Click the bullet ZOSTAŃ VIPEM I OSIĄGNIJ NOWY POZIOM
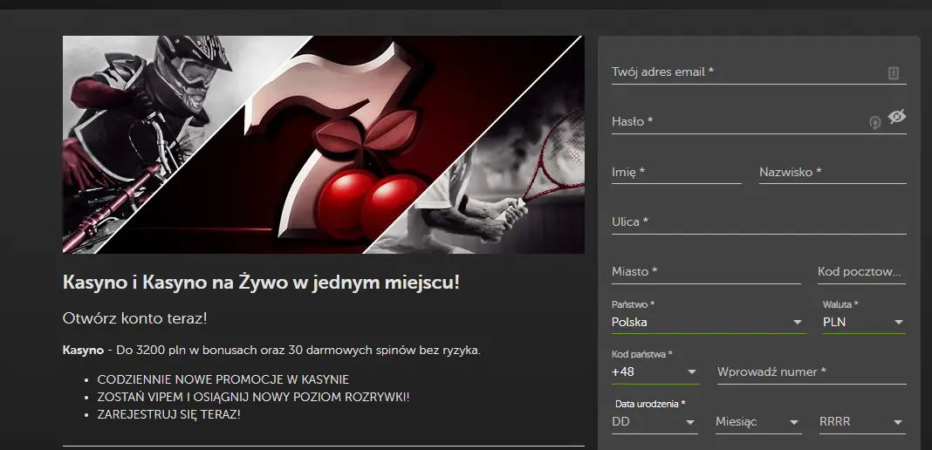The height and width of the screenshot is (450, 932). pos(253,397)
